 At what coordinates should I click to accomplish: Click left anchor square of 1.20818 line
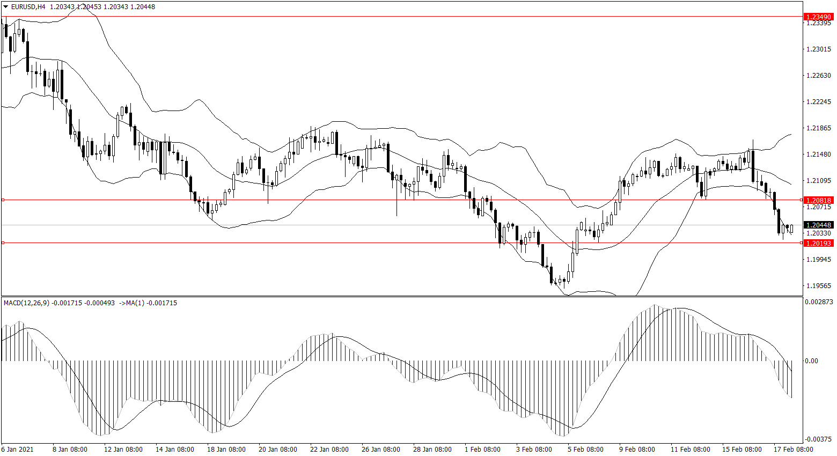pos(3,200)
